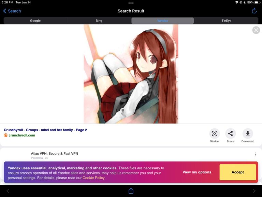Viewport: 262px width, 197px height.
Task: Click View my options for cookies
Action: click(x=197, y=172)
